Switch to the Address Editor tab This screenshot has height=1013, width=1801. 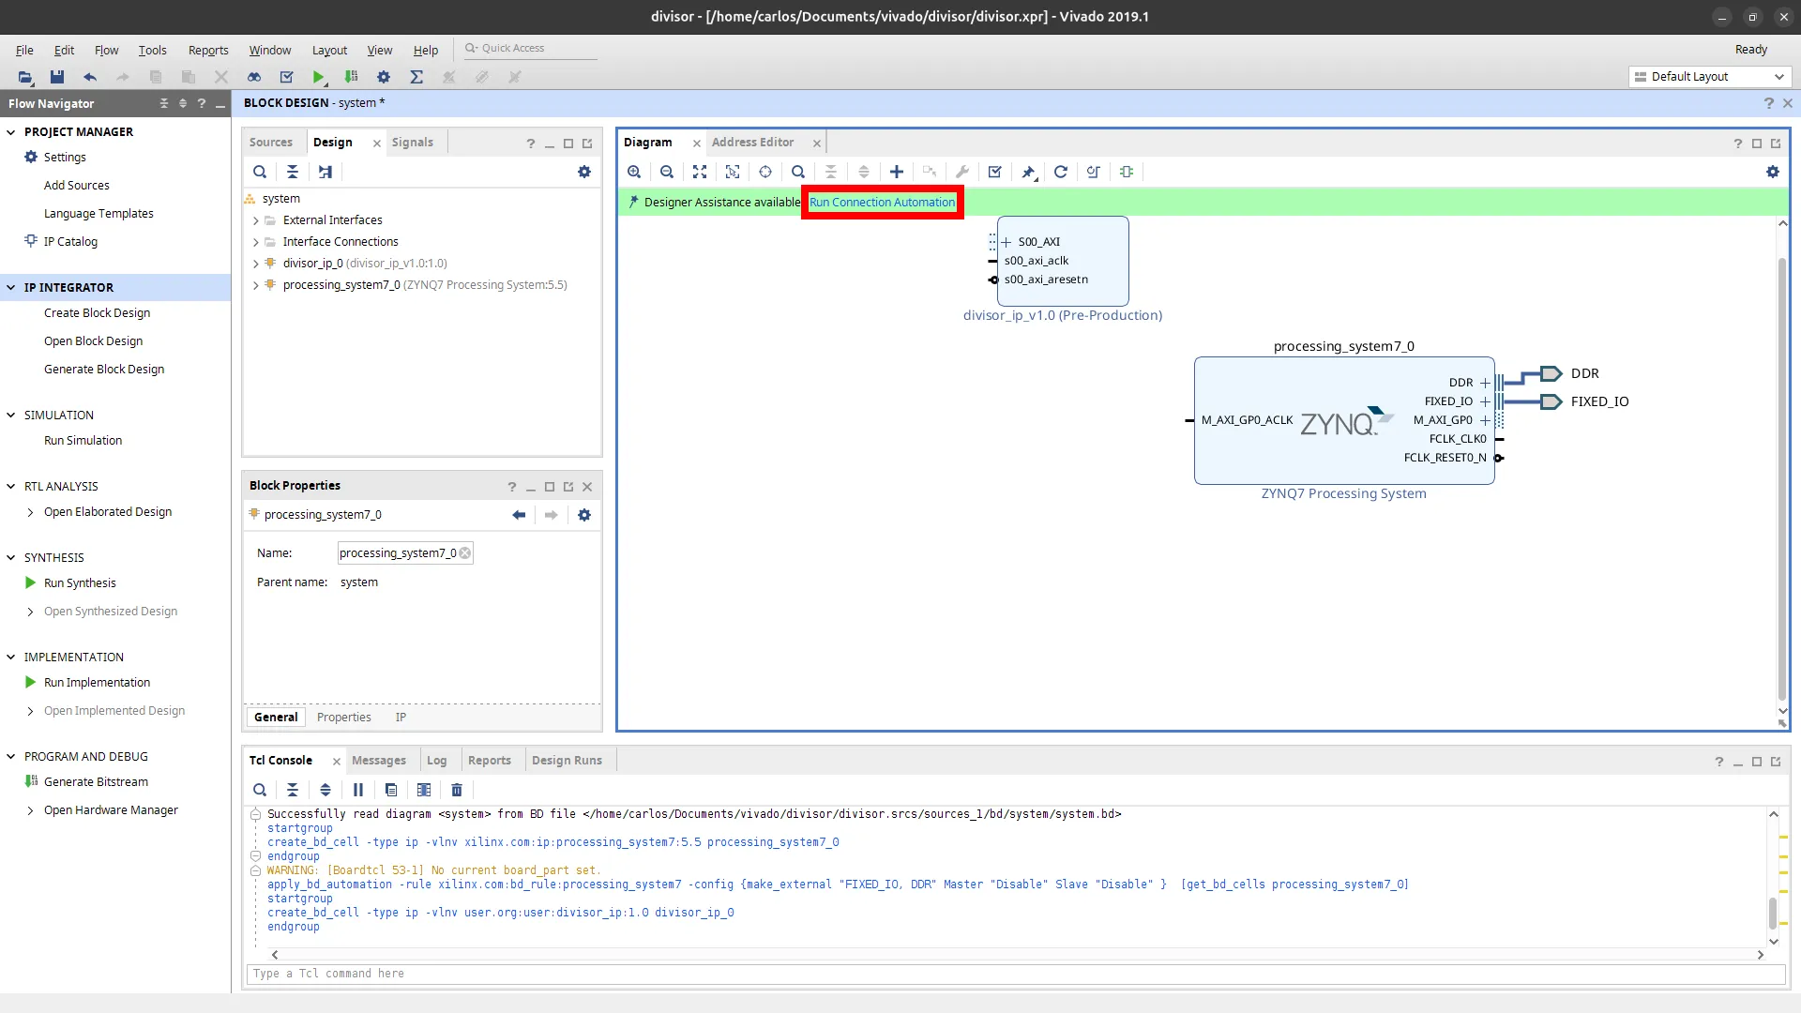click(x=752, y=143)
